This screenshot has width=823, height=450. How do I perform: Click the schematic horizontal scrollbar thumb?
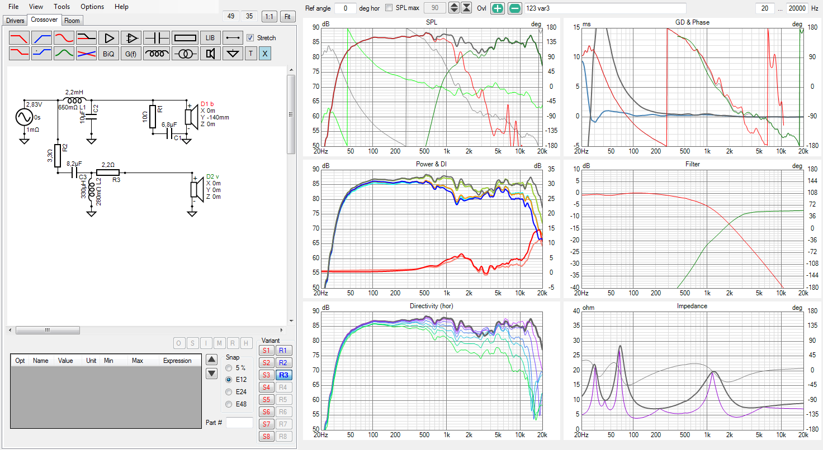click(47, 330)
